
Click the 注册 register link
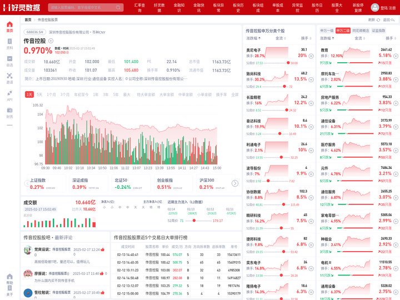pos(392,8)
